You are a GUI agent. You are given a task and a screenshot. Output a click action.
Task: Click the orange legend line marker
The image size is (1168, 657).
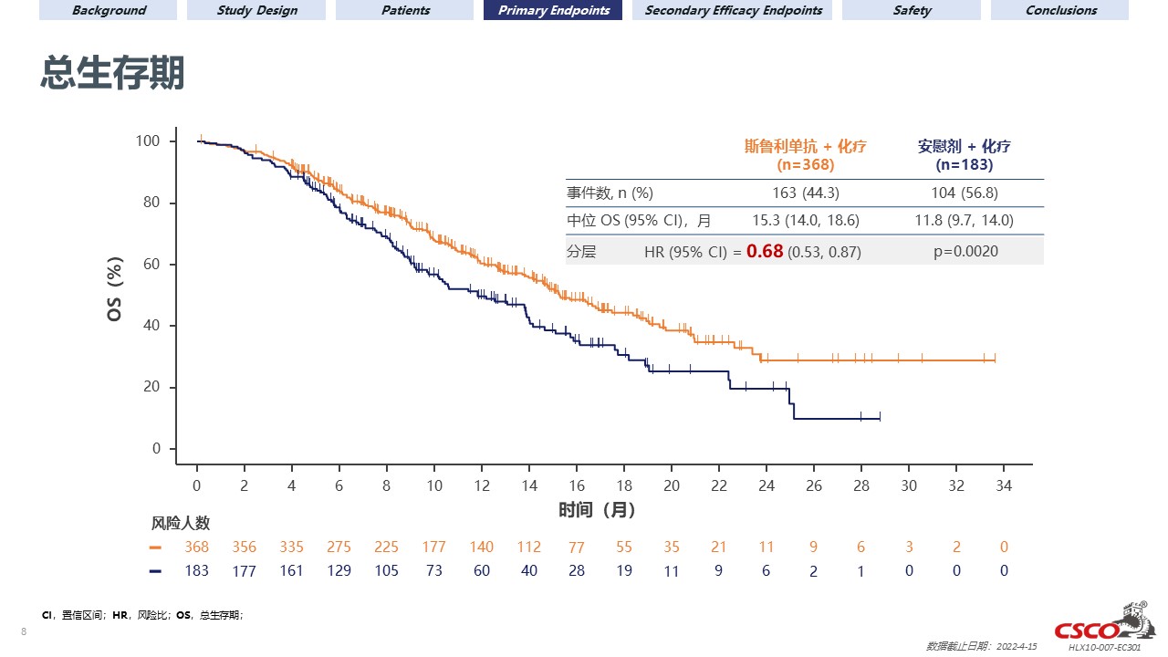click(155, 547)
